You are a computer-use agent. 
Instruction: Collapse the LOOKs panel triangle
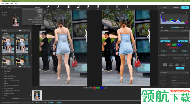(2, 67)
